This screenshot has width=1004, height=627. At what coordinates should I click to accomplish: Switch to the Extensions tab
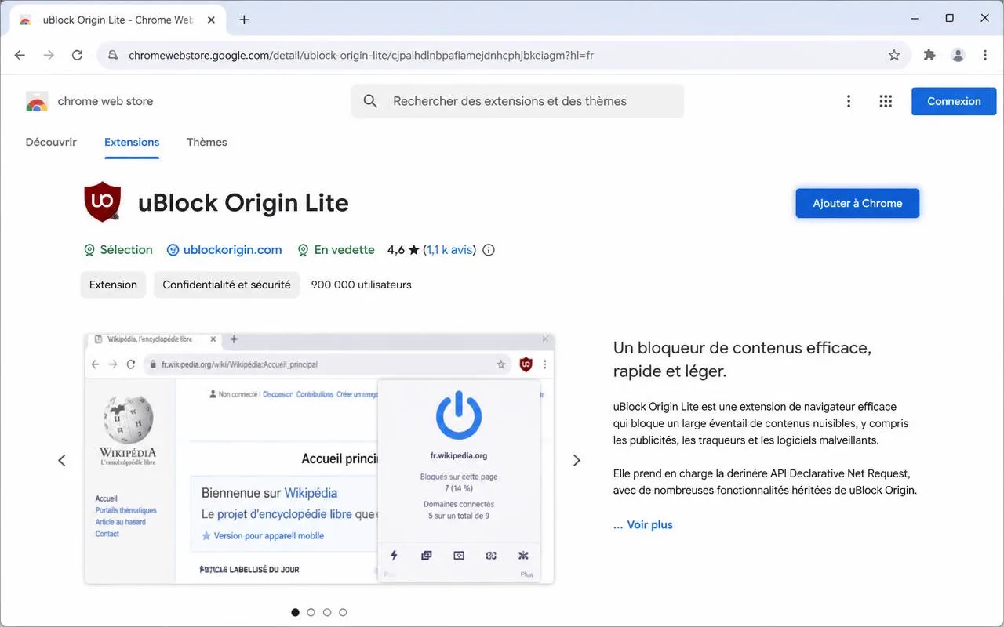click(x=132, y=142)
